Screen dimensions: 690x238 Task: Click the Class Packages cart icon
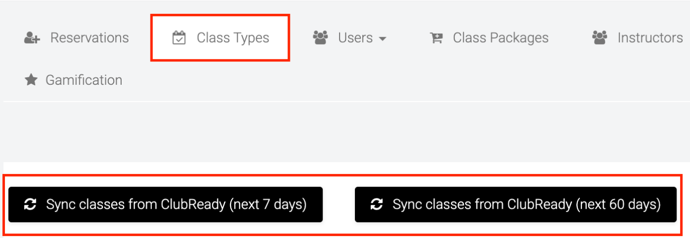click(436, 38)
